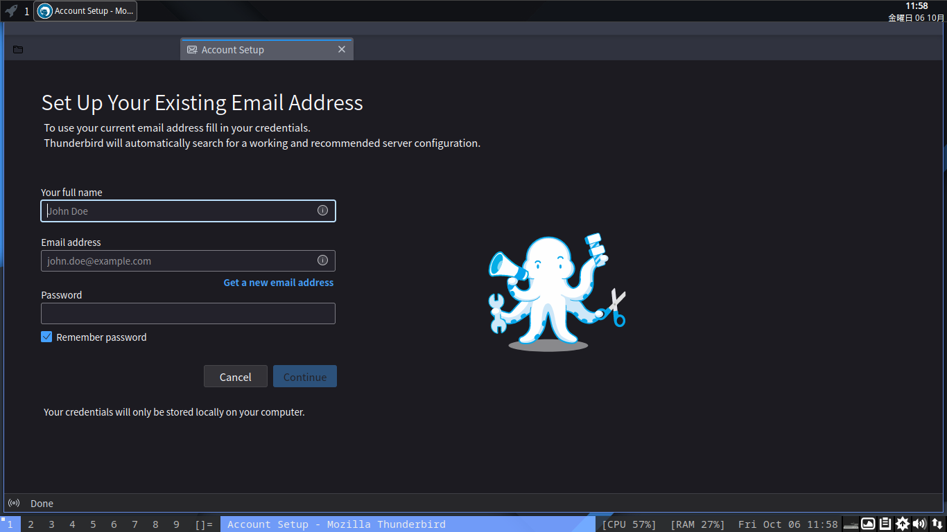
Task: Click the Thunderbird icon in taskbar entry
Action: click(45, 11)
